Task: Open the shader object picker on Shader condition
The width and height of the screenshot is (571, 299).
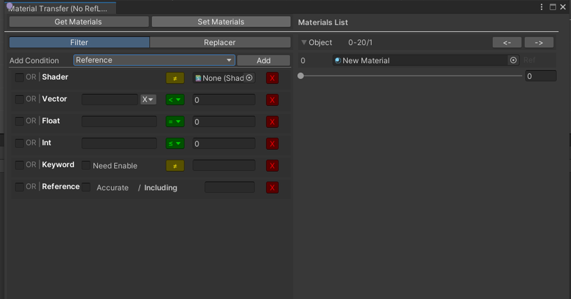Action: click(x=249, y=78)
